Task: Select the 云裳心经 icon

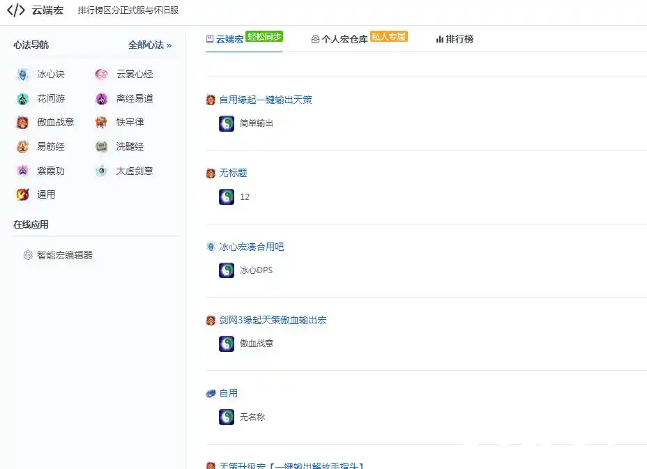Action: click(x=102, y=74)
